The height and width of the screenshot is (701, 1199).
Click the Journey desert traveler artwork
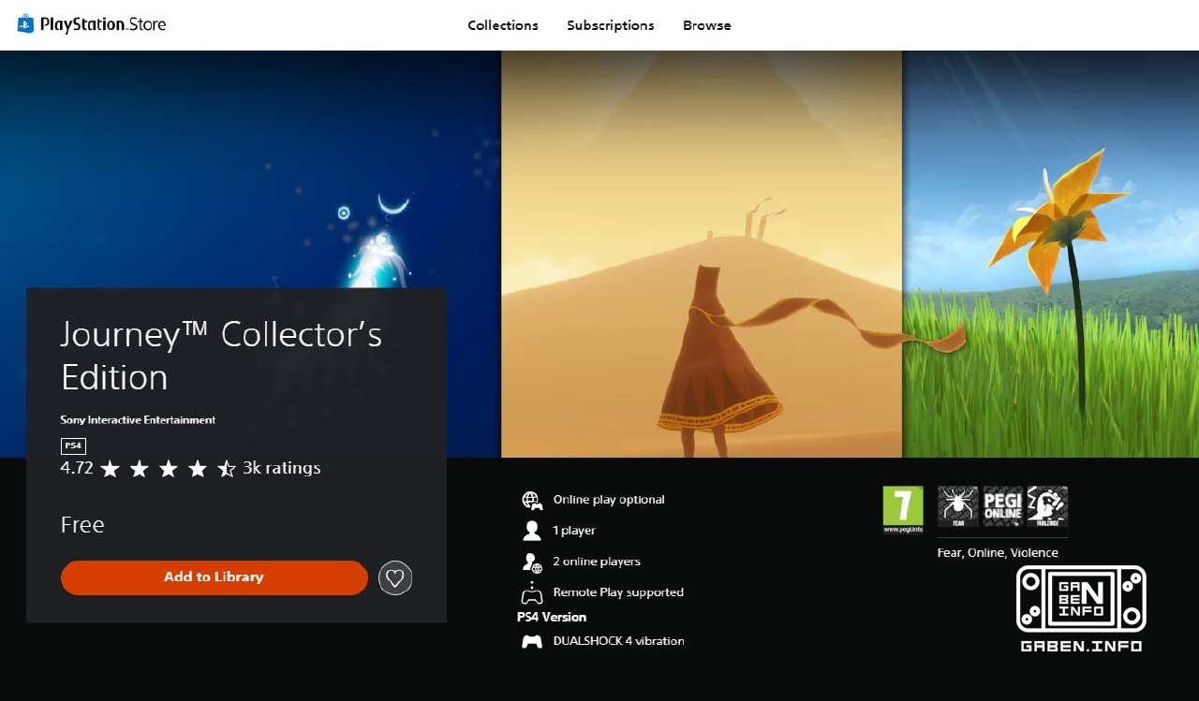click(x=702, y=254)
